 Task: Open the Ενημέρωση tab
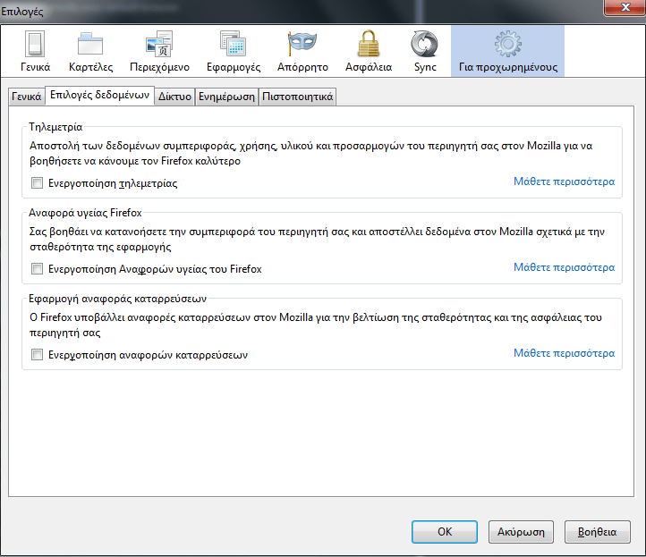[226, 97]
